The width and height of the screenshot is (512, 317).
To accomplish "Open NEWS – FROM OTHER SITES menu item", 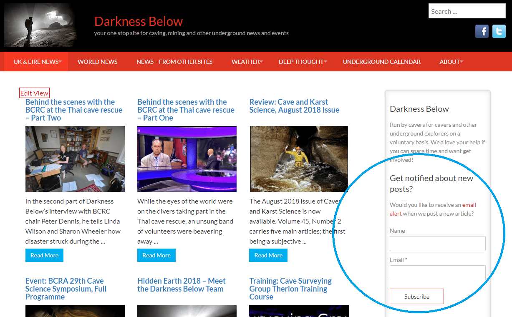I will point(174,62).
